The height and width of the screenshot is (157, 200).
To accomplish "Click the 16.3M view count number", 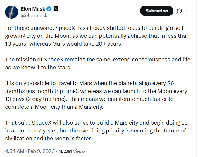I will tap(65, 151).
